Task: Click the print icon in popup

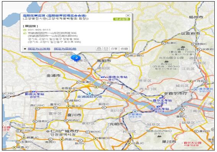Action: pos(99,49)
